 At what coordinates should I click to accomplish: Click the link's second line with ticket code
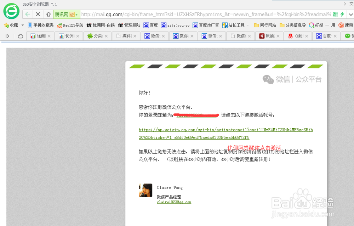click(194, 137)
